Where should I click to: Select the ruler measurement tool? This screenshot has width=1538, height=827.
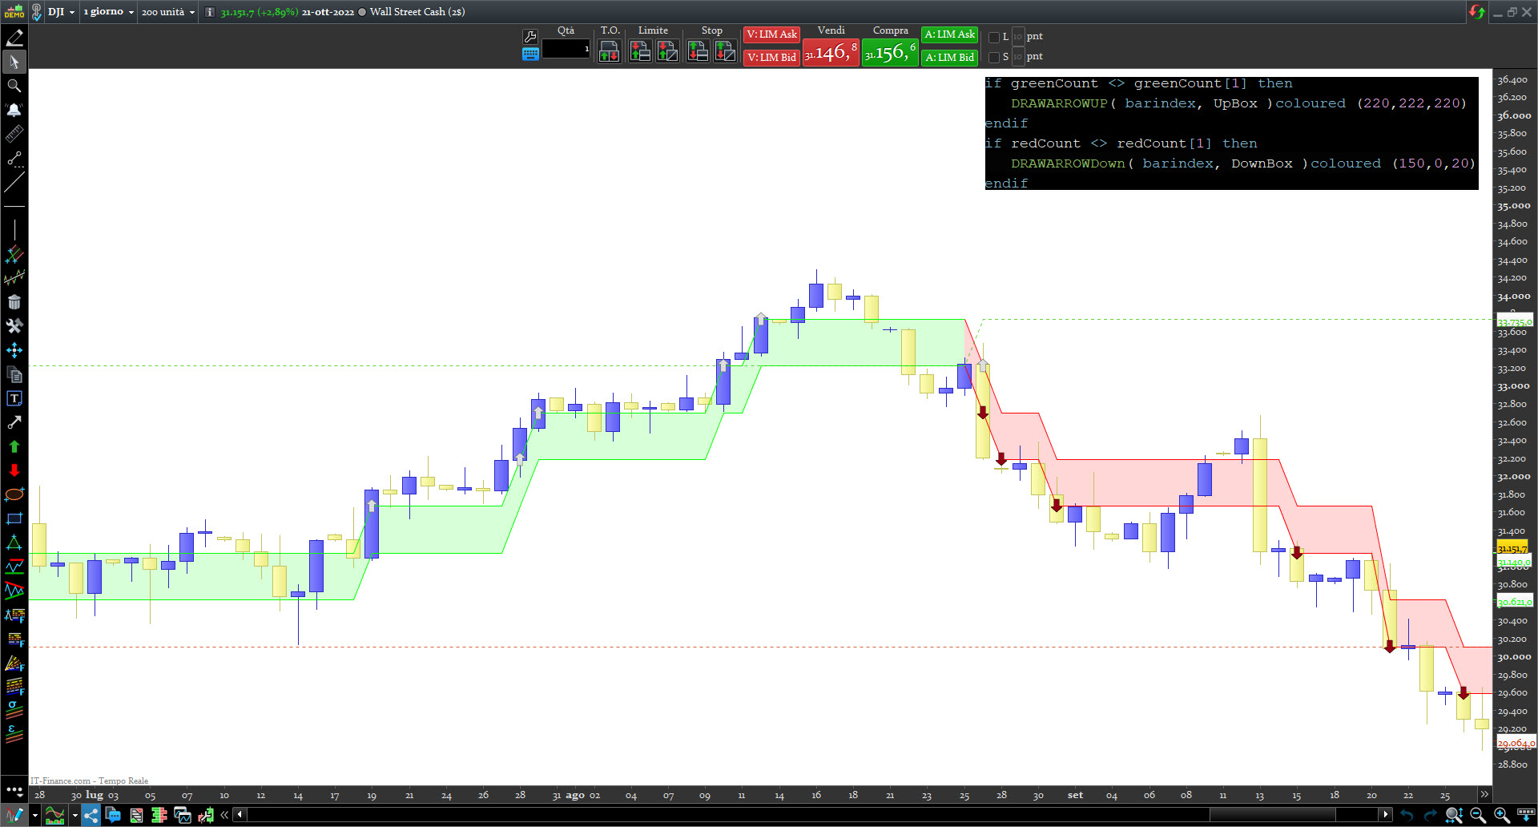pos(14,134)
